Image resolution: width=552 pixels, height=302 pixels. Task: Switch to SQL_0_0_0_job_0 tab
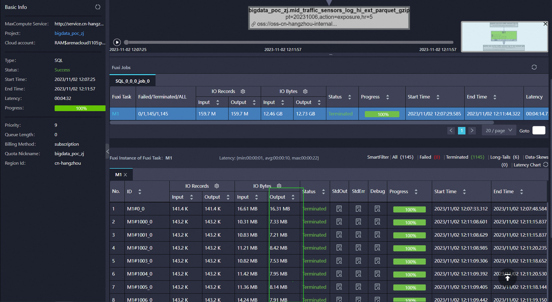click(133, 81)
